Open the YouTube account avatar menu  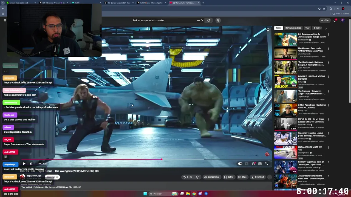point(342,20)
